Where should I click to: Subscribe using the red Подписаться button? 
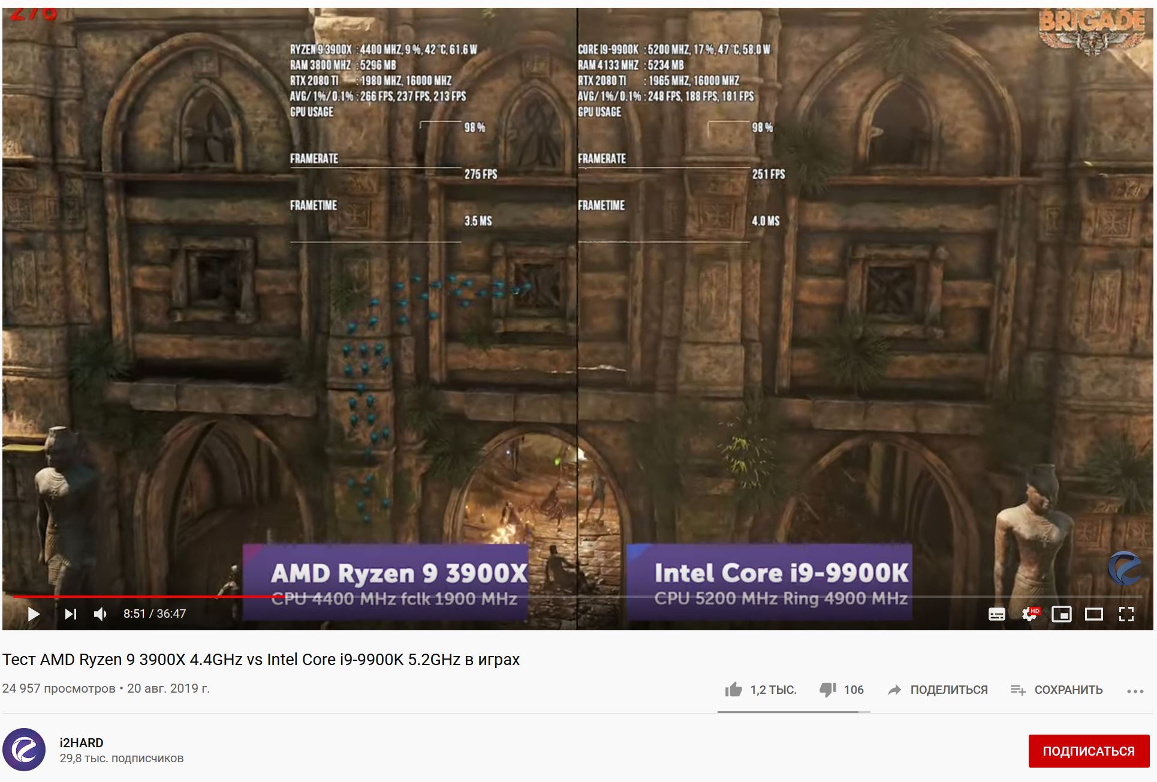click(x=1088, y=751)
